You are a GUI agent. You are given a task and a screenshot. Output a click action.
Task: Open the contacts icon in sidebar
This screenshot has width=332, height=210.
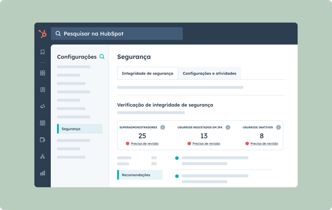43,90
